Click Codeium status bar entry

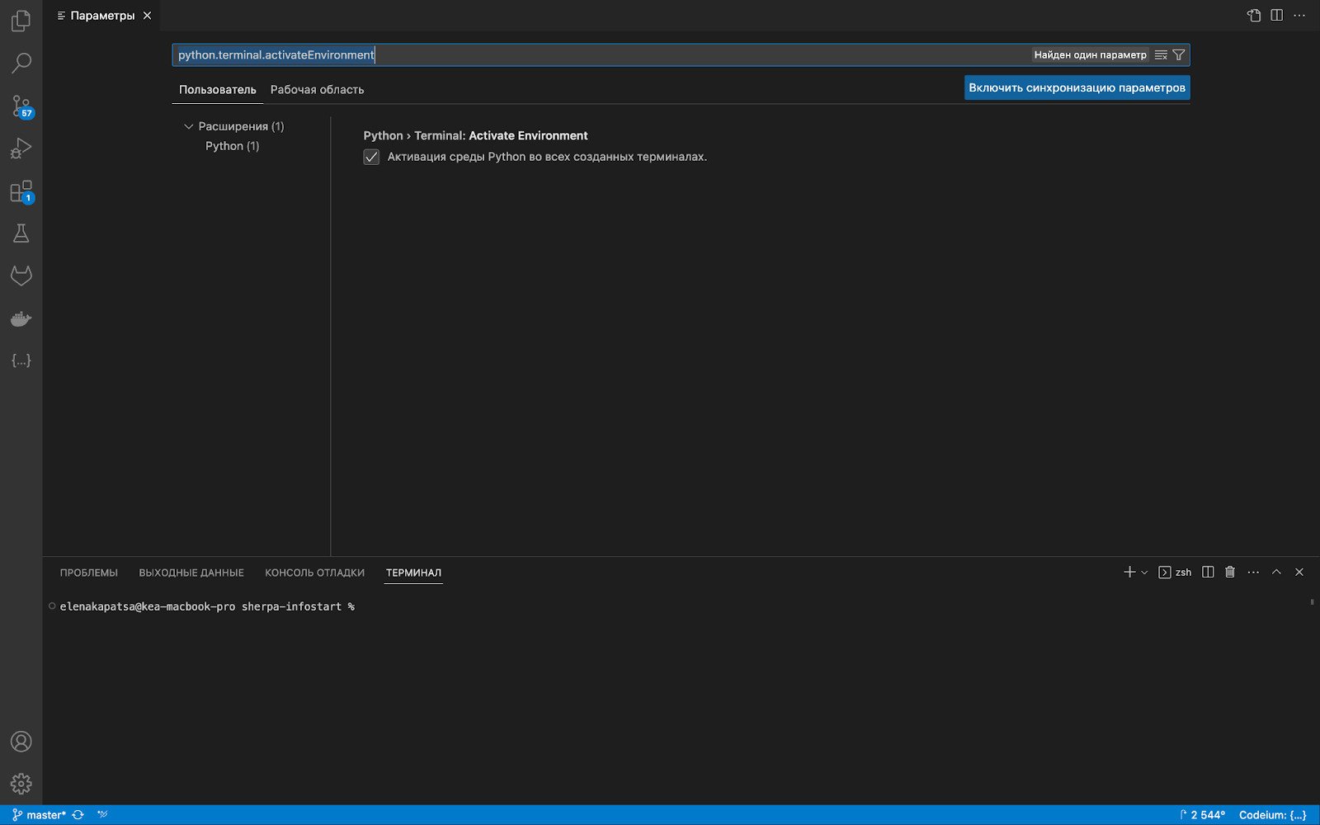[x=1272, y=815]
